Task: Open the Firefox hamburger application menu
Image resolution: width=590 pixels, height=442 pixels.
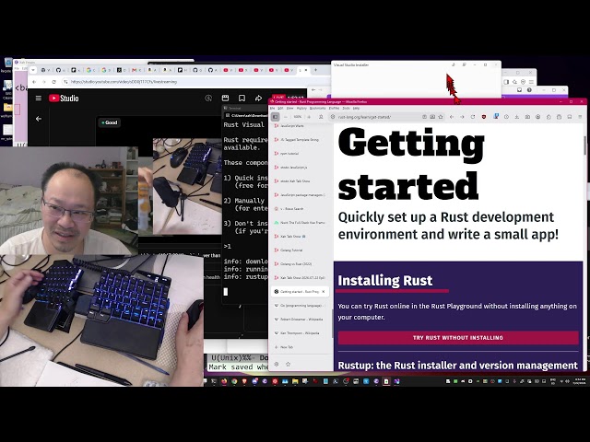Action: tap(580, 117)
